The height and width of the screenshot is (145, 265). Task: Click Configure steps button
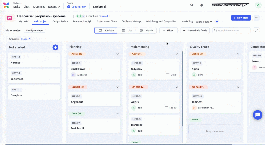coord(34,30)
